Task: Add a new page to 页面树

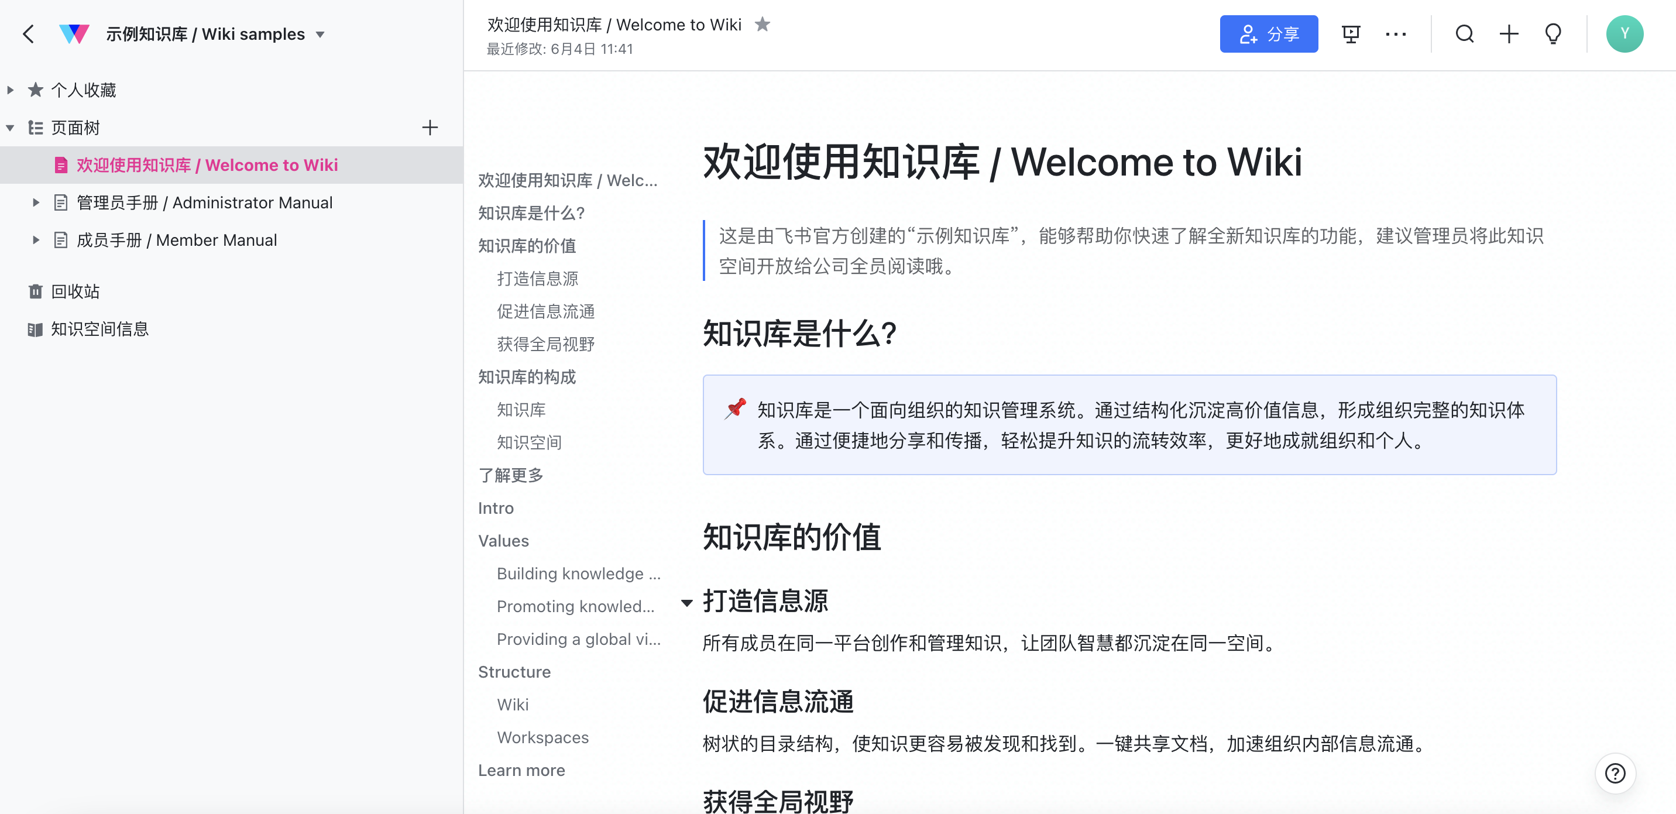Action: tap(430, 128)
